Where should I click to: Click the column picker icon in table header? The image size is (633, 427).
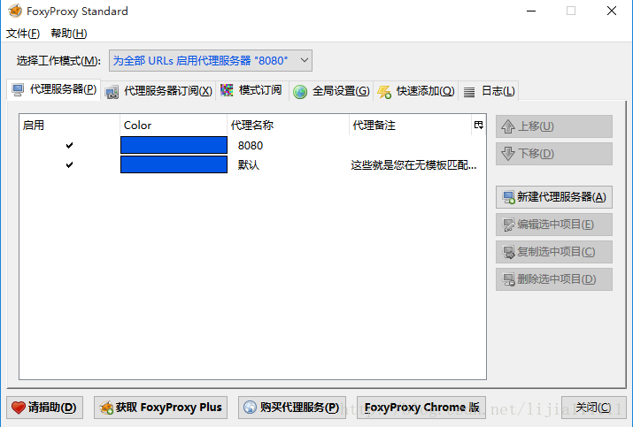tap(478, 125)
